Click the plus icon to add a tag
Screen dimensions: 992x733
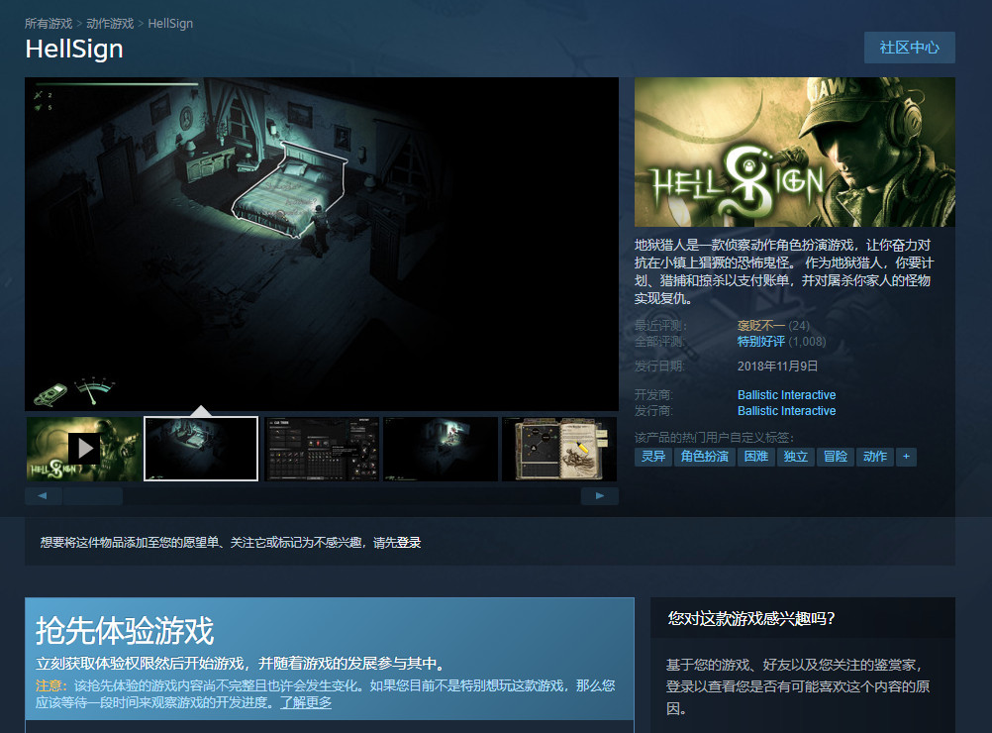[x=906, y=457]
